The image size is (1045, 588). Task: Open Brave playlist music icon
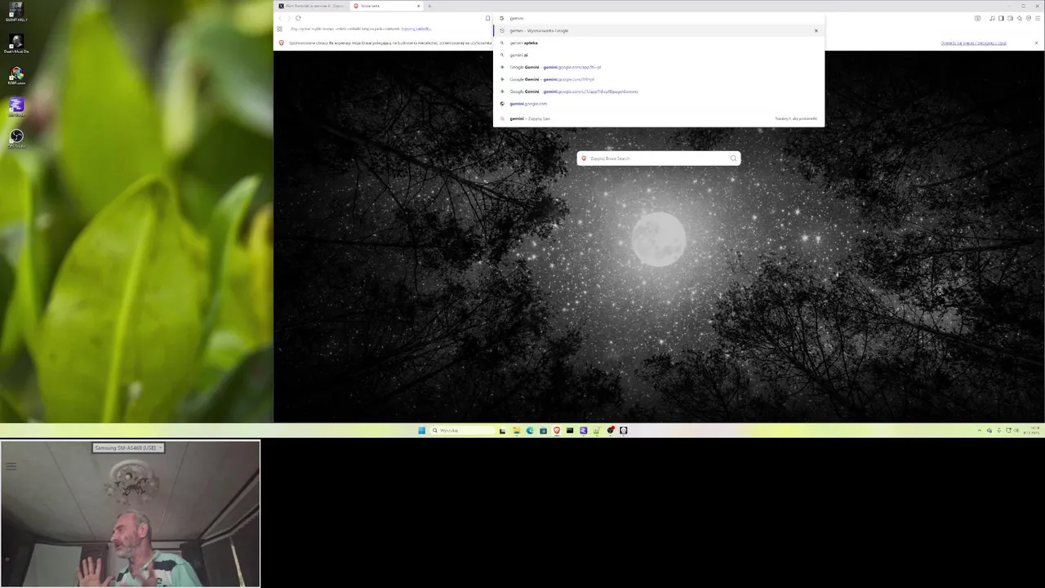pos(992,18)
